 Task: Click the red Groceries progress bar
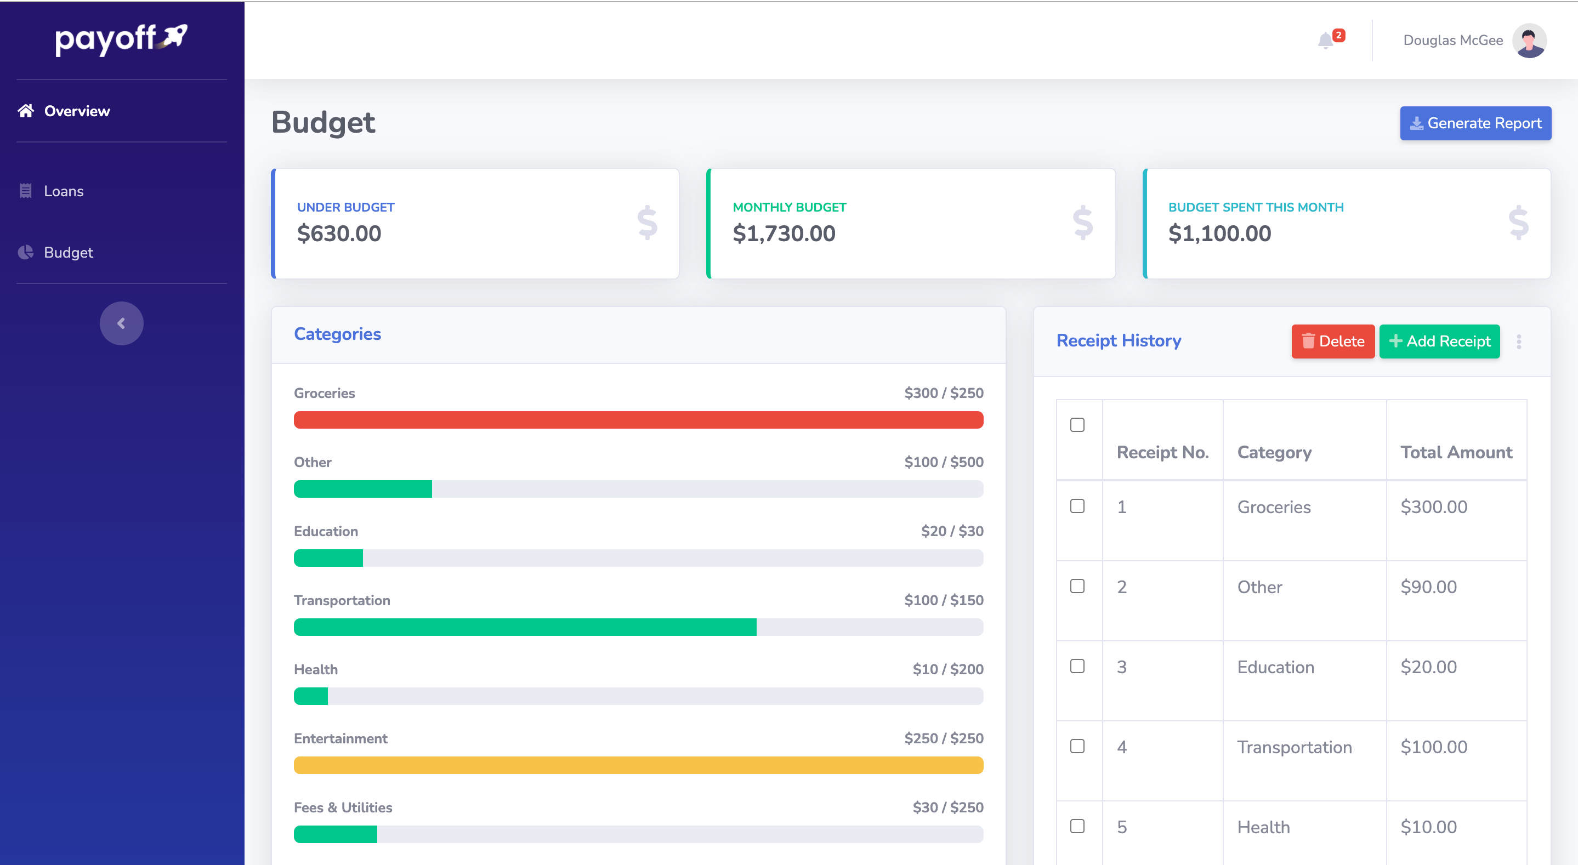pos(638,420)
